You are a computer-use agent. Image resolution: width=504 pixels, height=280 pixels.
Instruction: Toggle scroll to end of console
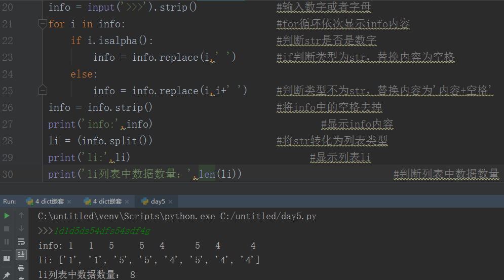coord(21,255)
